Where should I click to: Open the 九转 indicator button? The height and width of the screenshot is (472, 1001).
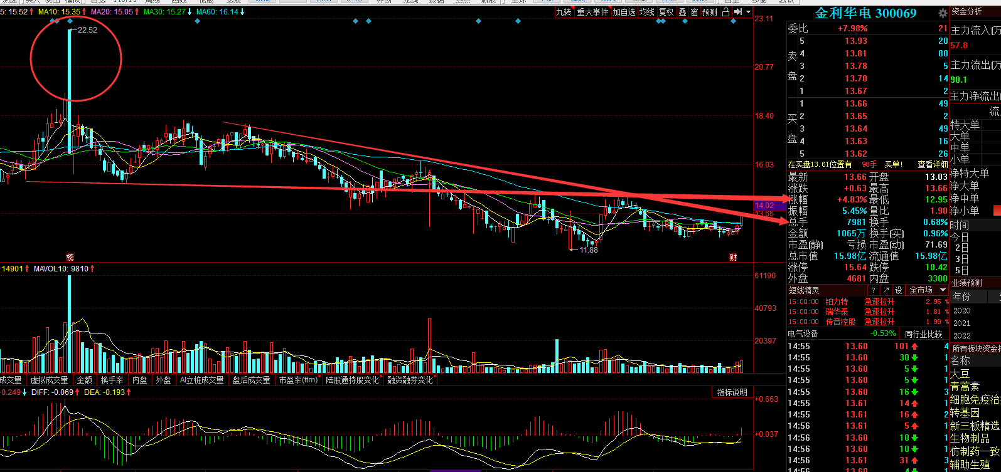[564, 12]
